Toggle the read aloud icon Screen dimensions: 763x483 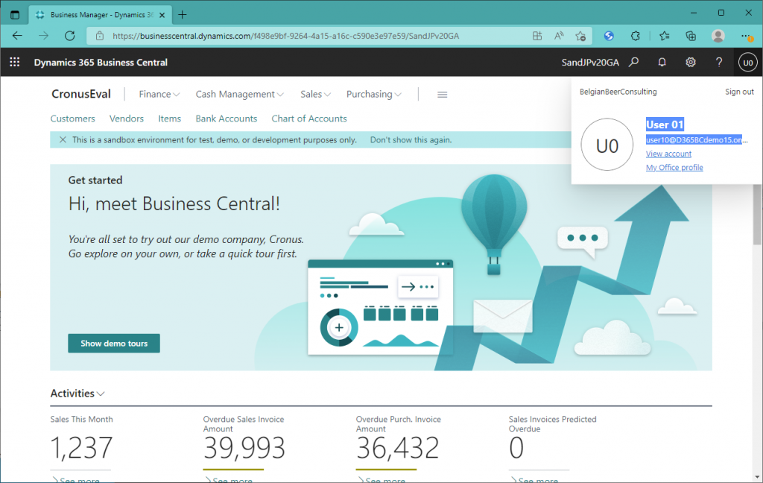(559, 36)
